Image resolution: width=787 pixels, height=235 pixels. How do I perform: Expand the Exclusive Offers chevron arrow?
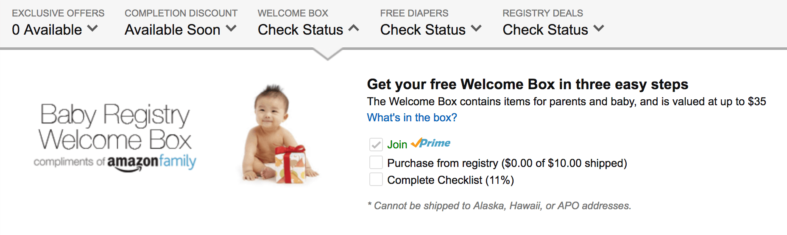(x=92, y=29)
